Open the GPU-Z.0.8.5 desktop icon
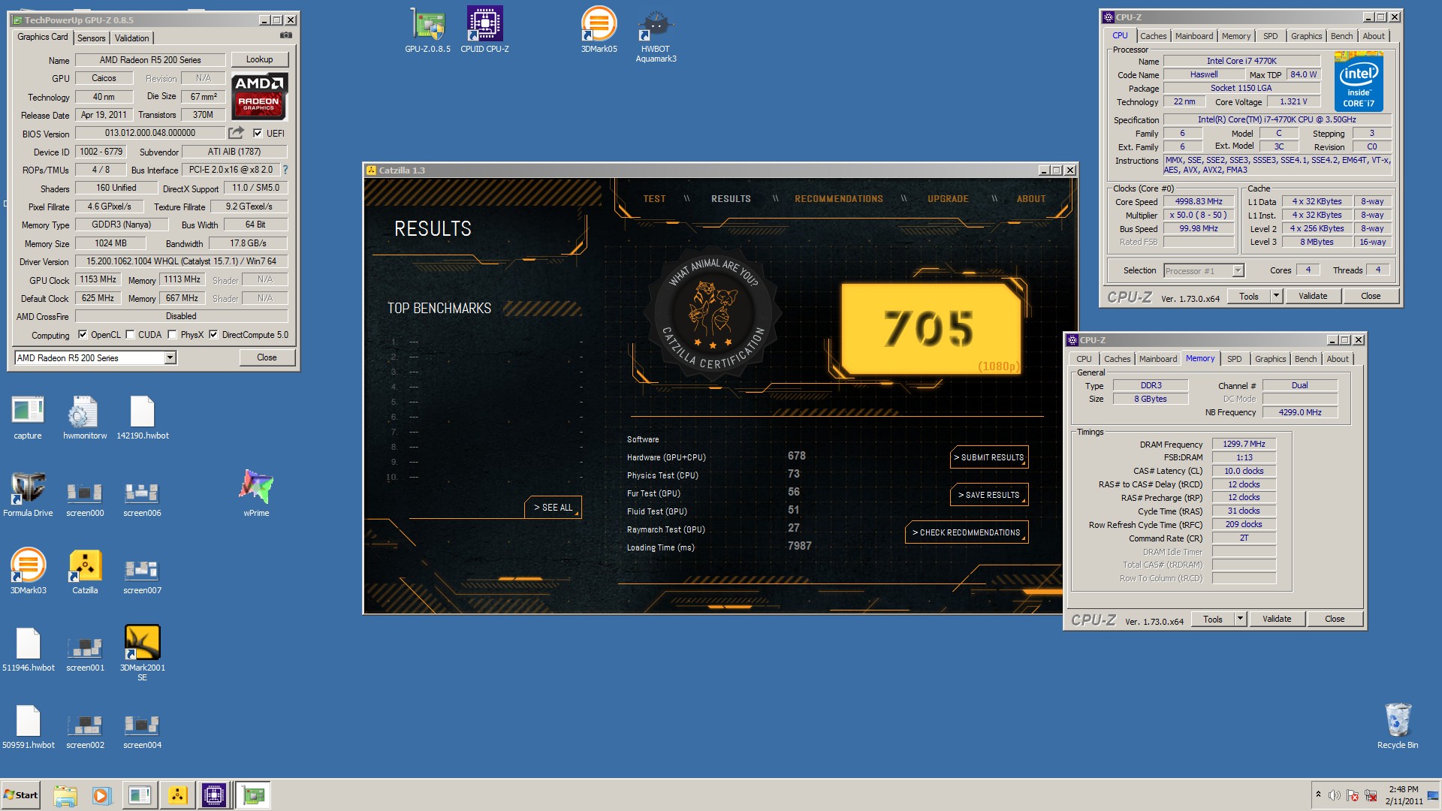1442x811 pixels. pos(427,30)
